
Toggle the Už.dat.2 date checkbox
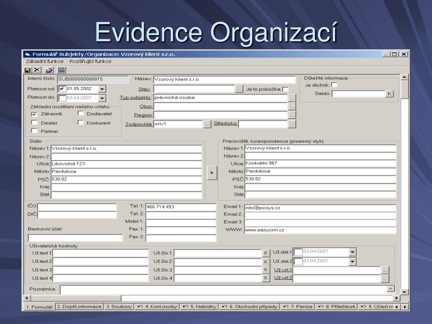tap(298, 262)
